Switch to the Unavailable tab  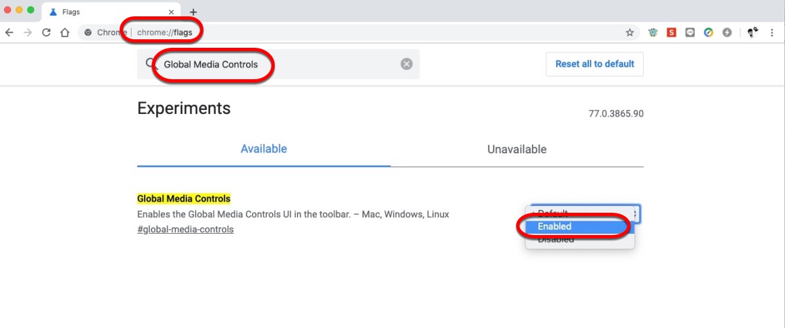tap(517, 149)
